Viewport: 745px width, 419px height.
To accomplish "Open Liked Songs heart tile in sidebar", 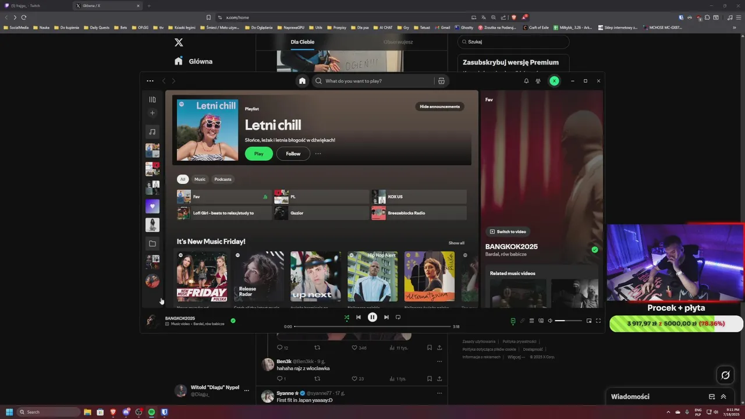I will (152, 206).
